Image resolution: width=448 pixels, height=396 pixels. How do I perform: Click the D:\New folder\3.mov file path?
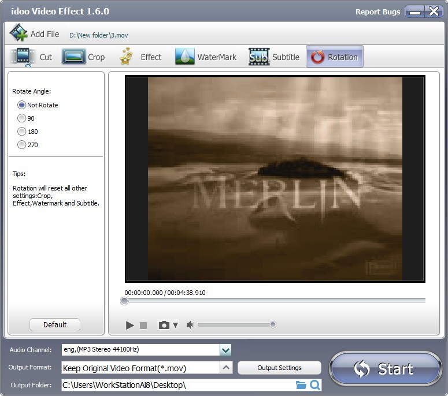99,35
